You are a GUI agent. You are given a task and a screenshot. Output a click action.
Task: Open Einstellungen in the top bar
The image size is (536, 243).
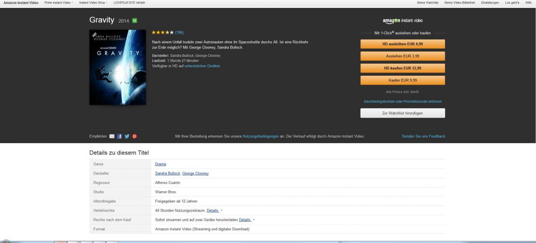coord(490,3)
